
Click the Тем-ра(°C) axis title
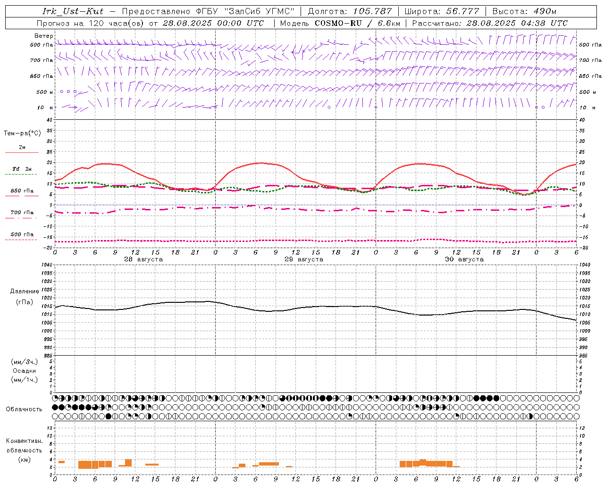pyautogui.click(x=22, y=133)
